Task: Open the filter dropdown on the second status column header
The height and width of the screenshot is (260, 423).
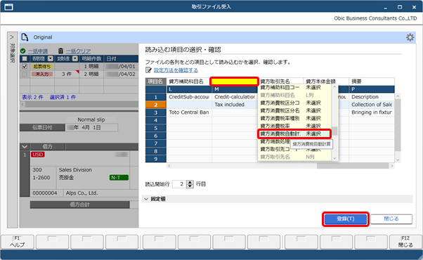Action: pyautogui.click(x=75, y=58)
